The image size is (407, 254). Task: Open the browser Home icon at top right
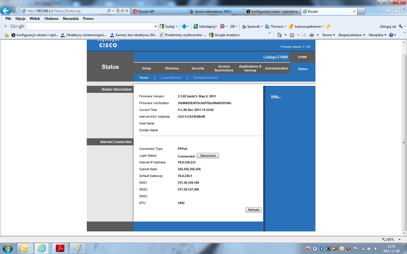[x=389, y=11]
